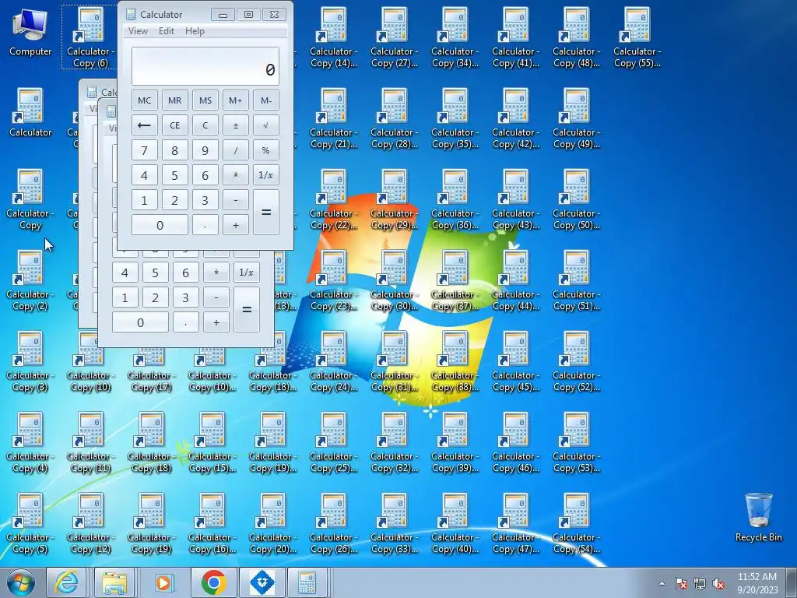Select the Calculator - Copy (49) shortcut
The height and width of the screenshot is (598, 797).
tap(577, 118)
